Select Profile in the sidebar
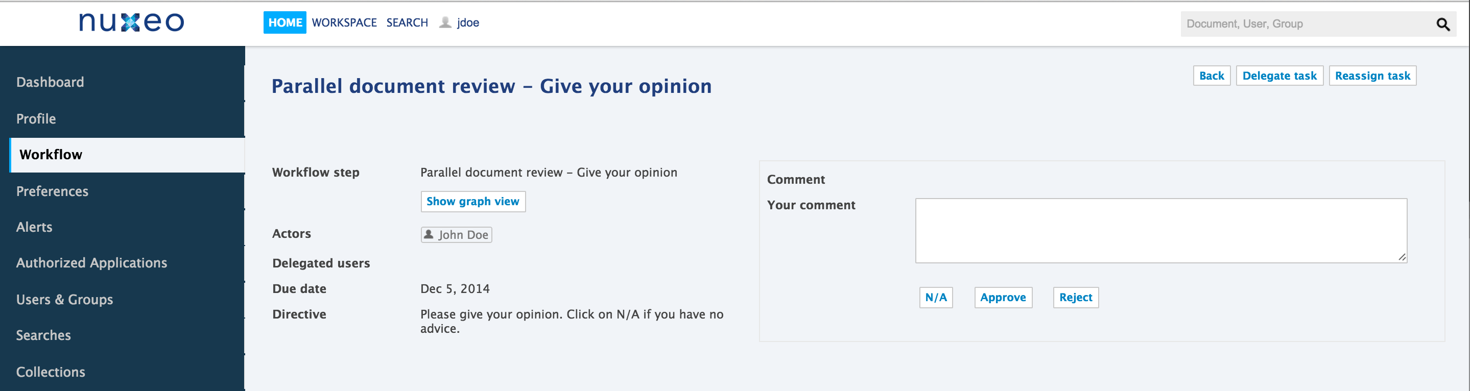Viewport: 1470px width, 391px height. (x=36, y=118)
